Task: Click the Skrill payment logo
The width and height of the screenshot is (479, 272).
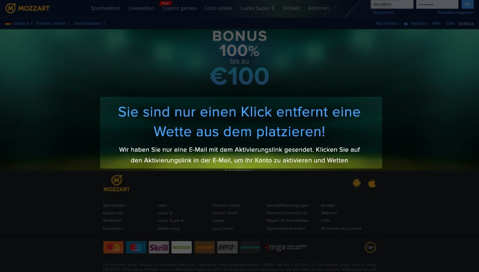Action: click(159, 247)
